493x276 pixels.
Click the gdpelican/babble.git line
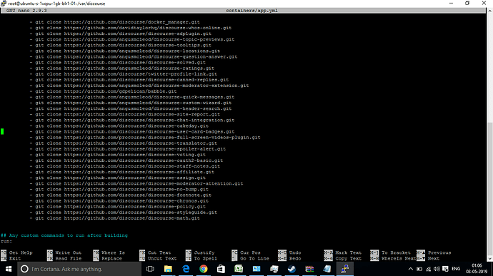pos(103,91)
